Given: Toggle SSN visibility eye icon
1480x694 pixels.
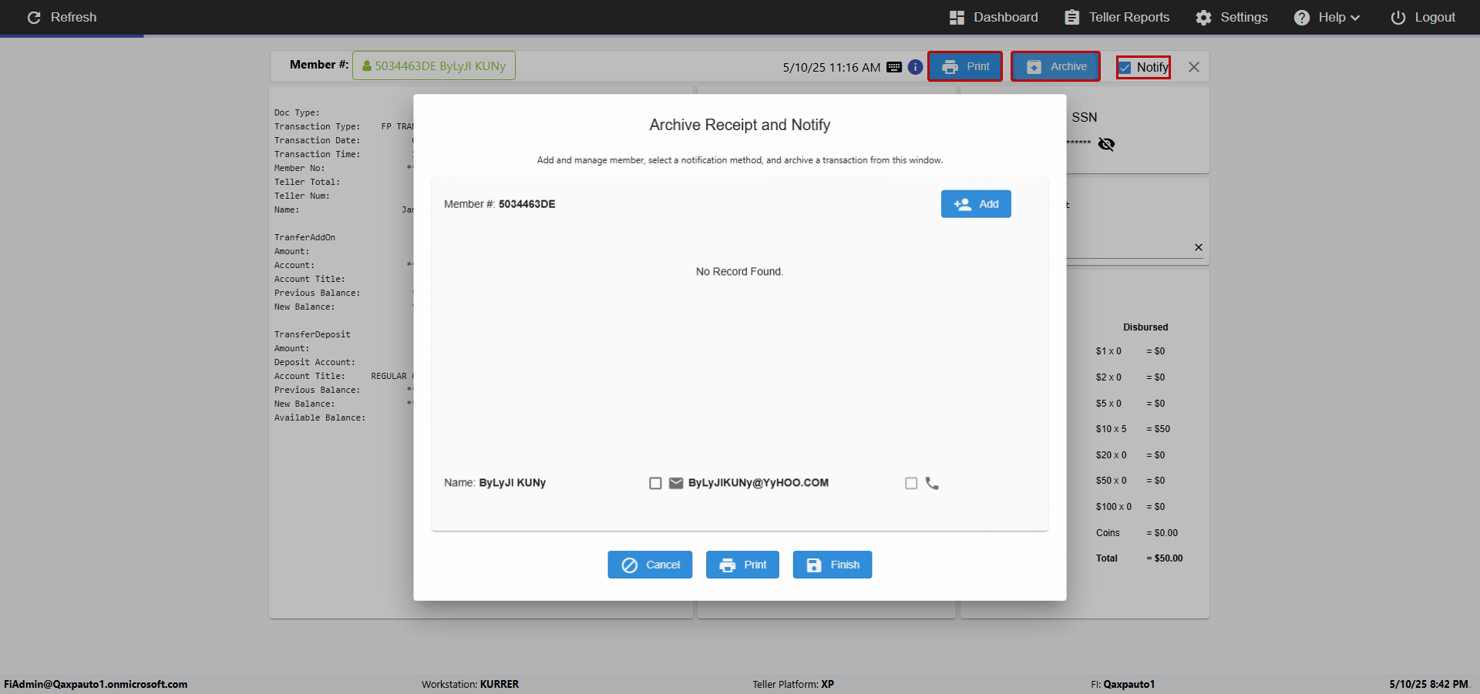Looking at the screenshot, I should tap(1106, 144).
